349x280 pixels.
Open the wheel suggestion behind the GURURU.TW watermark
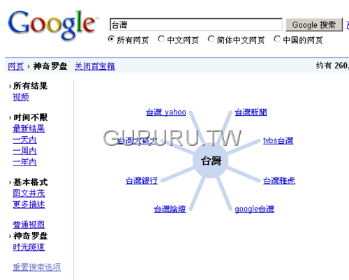coord(138,140)
